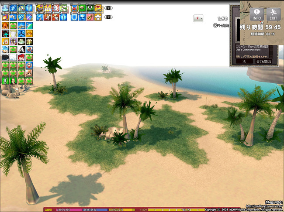This screenshot has height=212, width=284.
Task: Select the pirate hat character icon
Action: coord(13,41)
